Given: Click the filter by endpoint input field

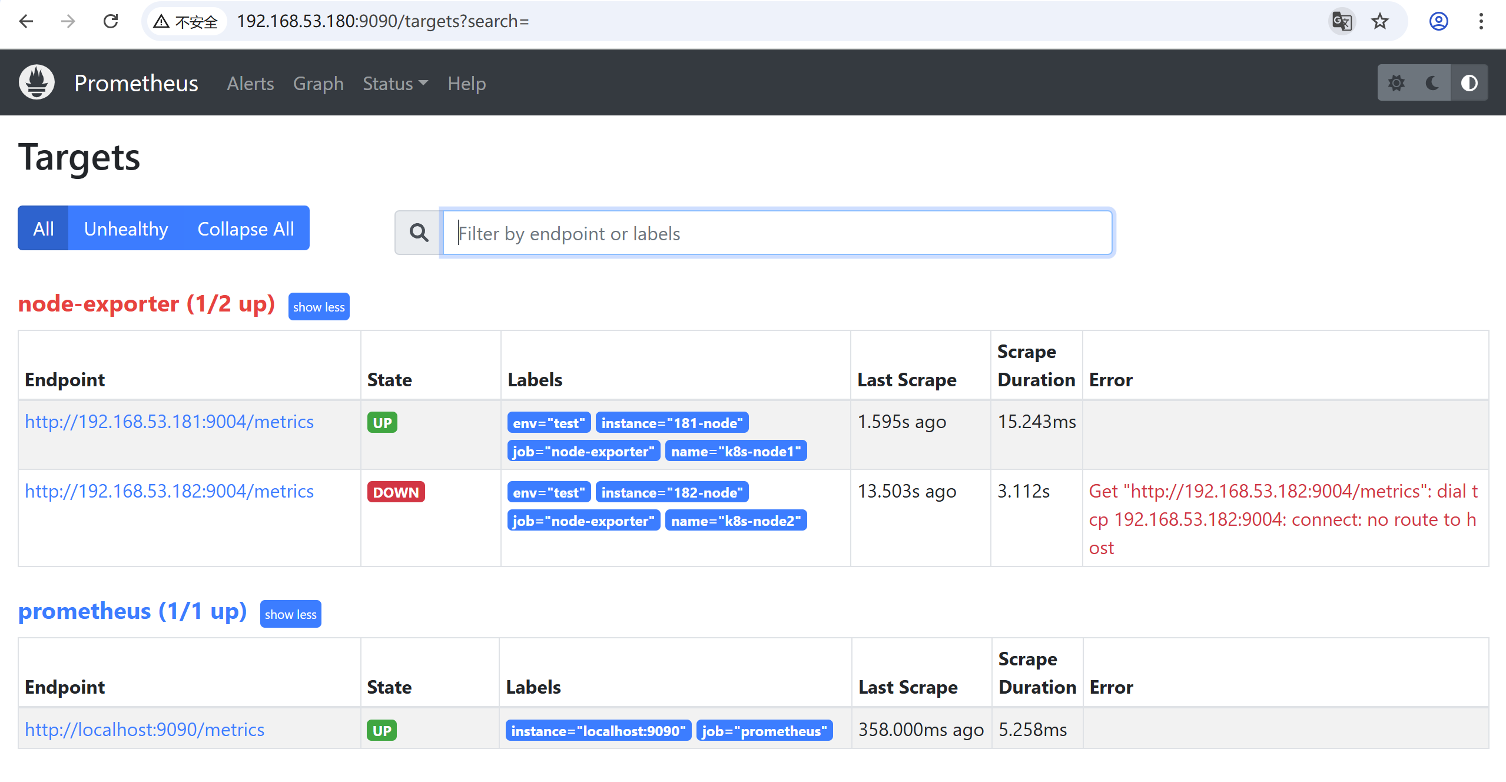Looking at the screenshot, I should 765,233.
